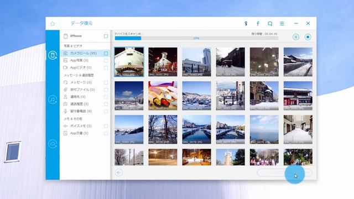Image resolution: width=354 pixels, height=199 pixels.
Task: Select recover from iCloud backup sidebar icon
Action: point(53,144)
